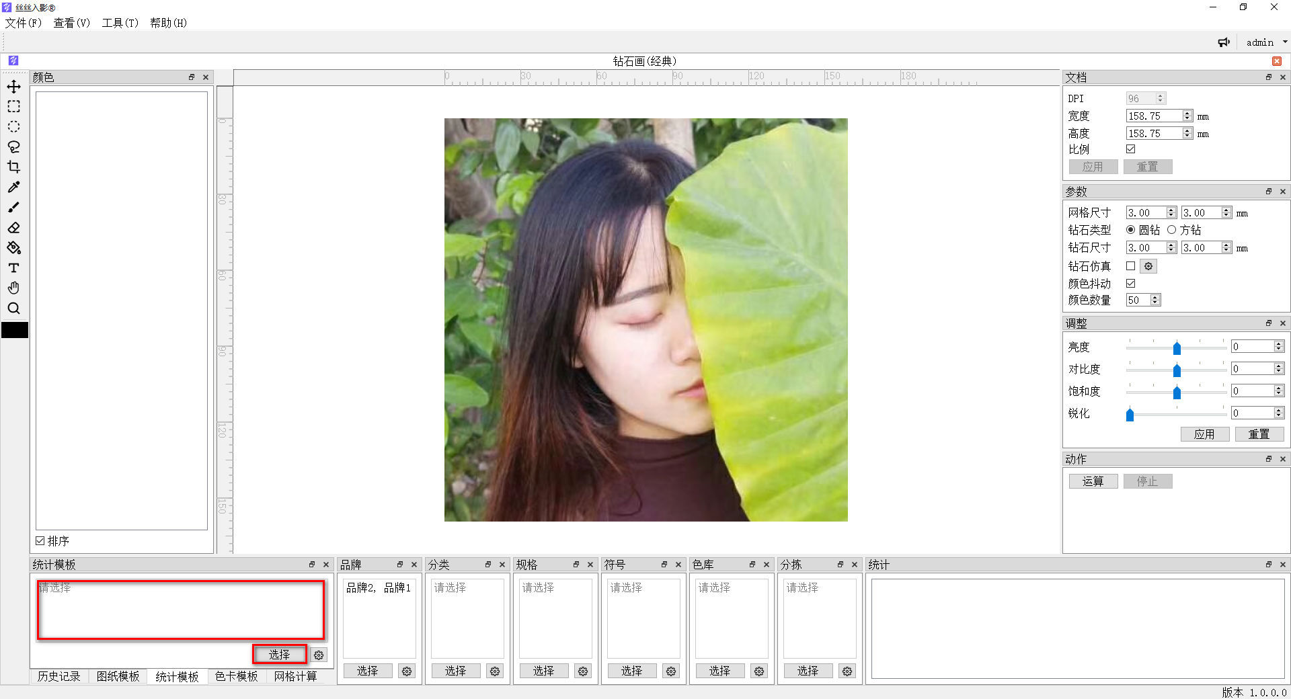The width and height of the screenshot is (1291, 699).
Task: Open the 工具(T) menu
Action: point(119,22)
